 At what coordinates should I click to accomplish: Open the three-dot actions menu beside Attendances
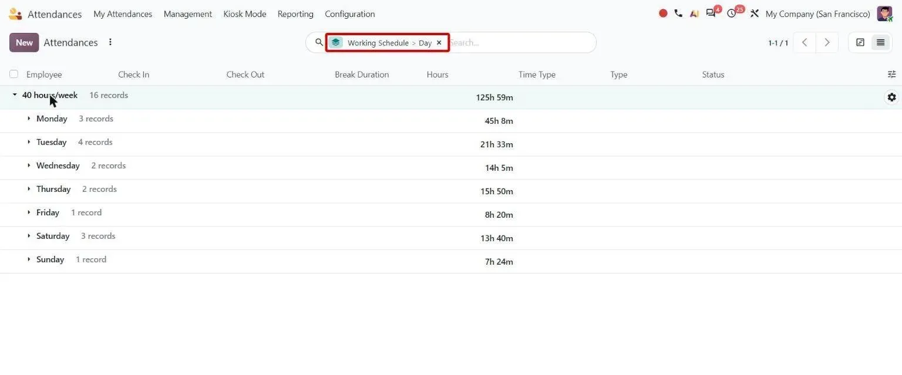pos(110,42)
